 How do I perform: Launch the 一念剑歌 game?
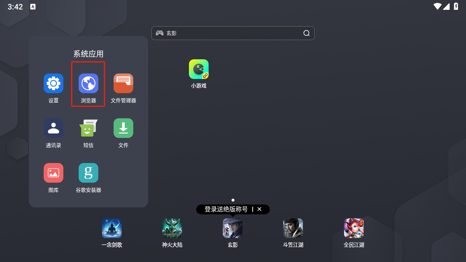112,228
